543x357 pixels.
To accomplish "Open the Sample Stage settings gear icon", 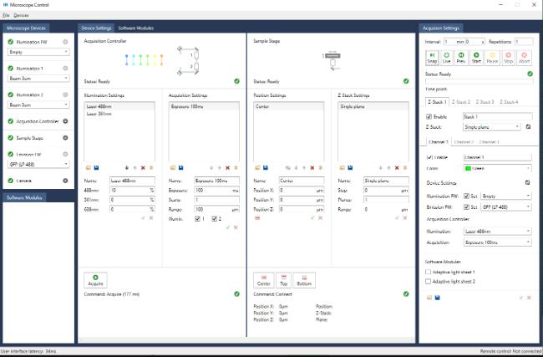I will click(x=65, y=137).
